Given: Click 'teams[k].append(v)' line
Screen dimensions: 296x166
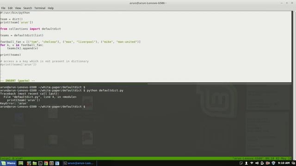Looking at the screenshot, I should (23, 48).
